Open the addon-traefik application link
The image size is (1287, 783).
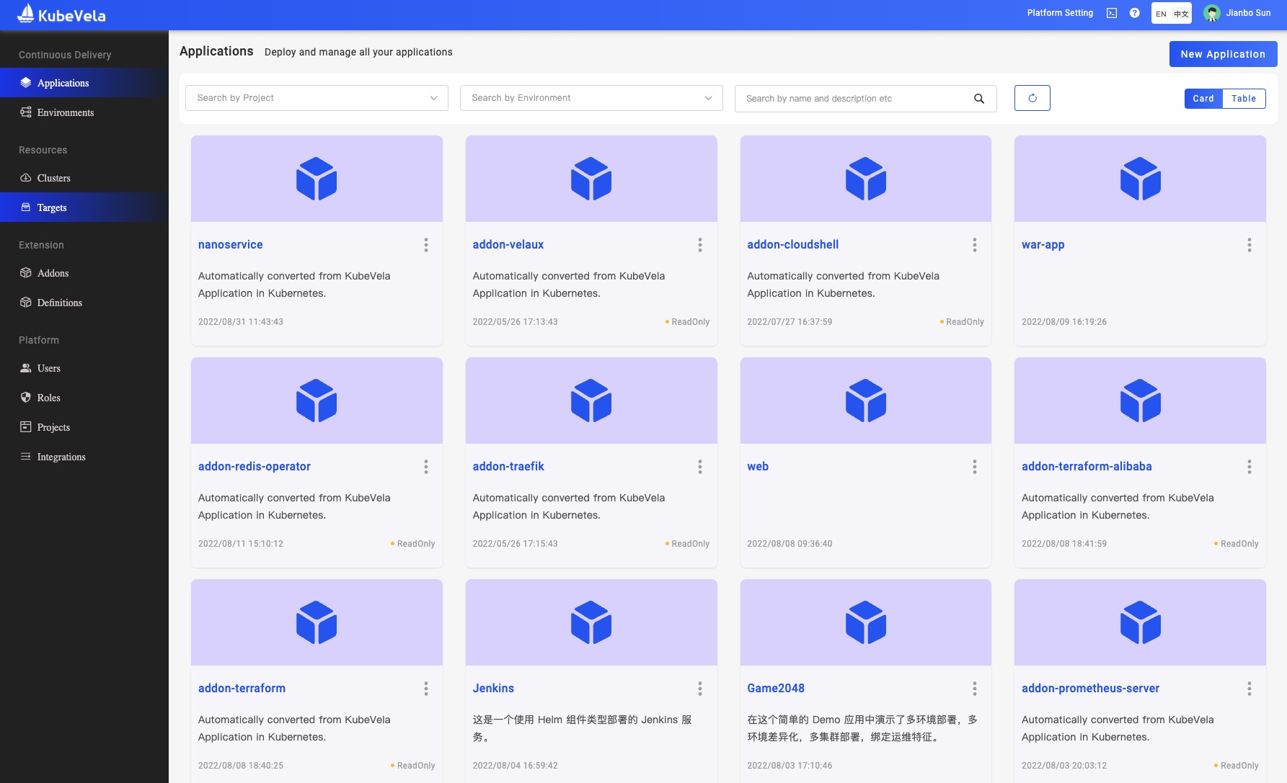point(508,467)
